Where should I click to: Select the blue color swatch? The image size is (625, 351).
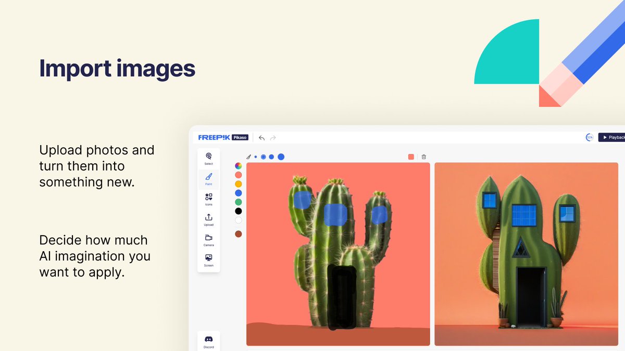238,193
